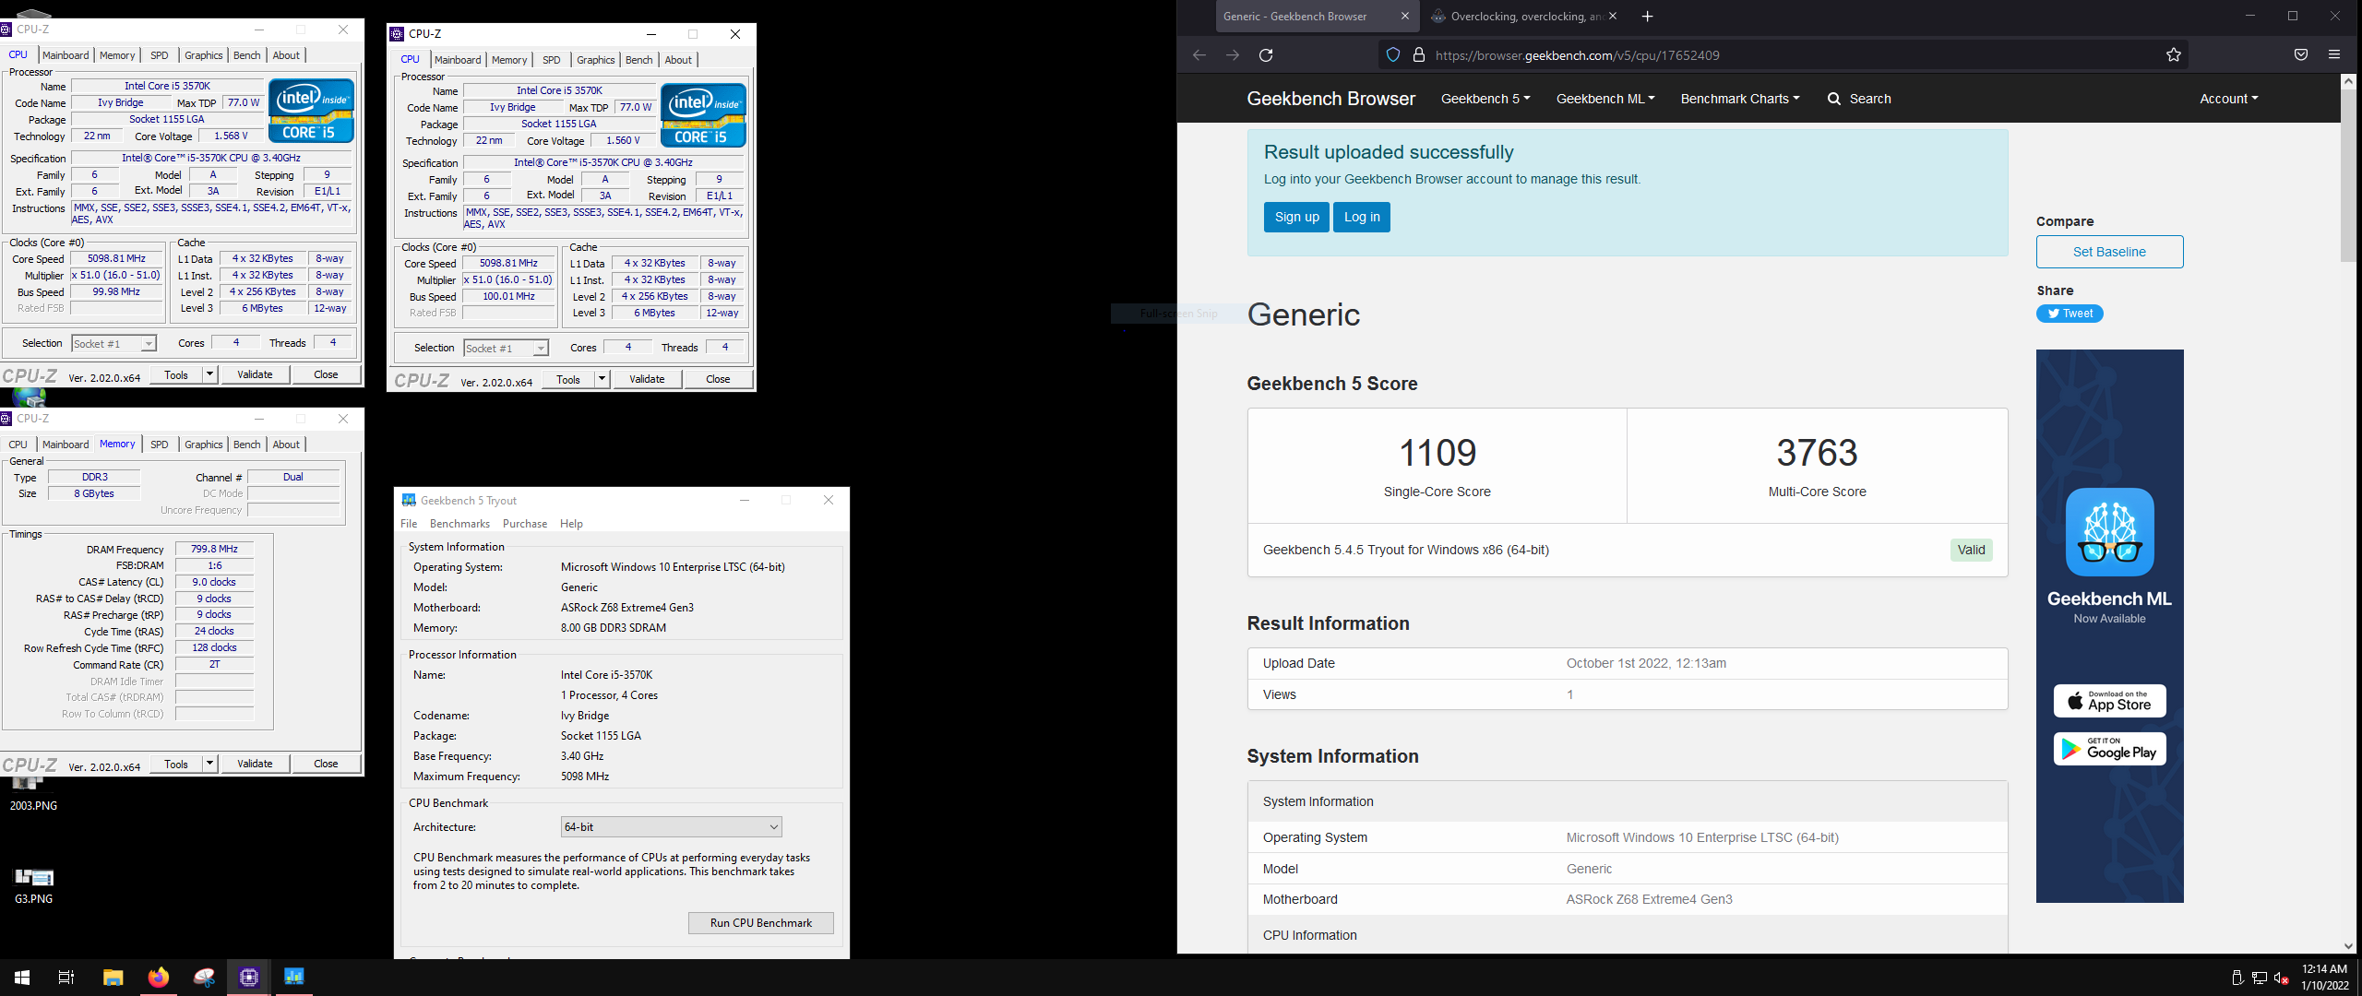This screenshot has width=2362, height=996.
Task: Open Geekbench ML dropdown in site navbar
Action: (1605, 99)
